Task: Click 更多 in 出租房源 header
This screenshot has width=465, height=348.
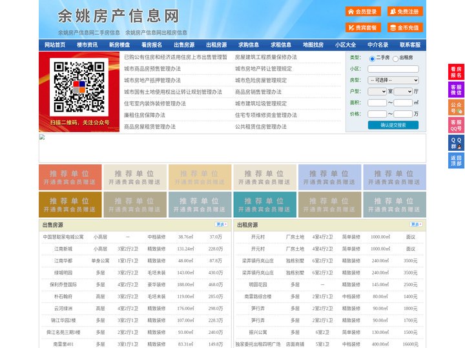Action: (x=416, y=225)
